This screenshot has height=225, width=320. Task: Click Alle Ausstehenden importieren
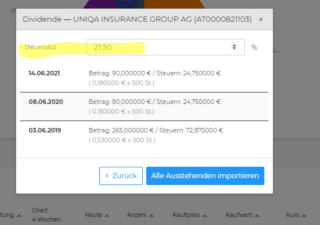(205, 176)
